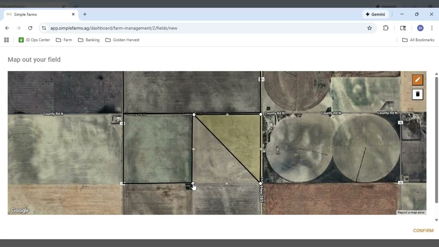Bookmark this page with the star icon
The image size is (439, 247).
(369, 28)
